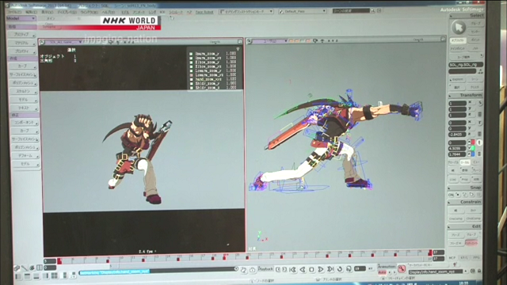
Task: Go to first frame playback button
Action: [293, 269]
